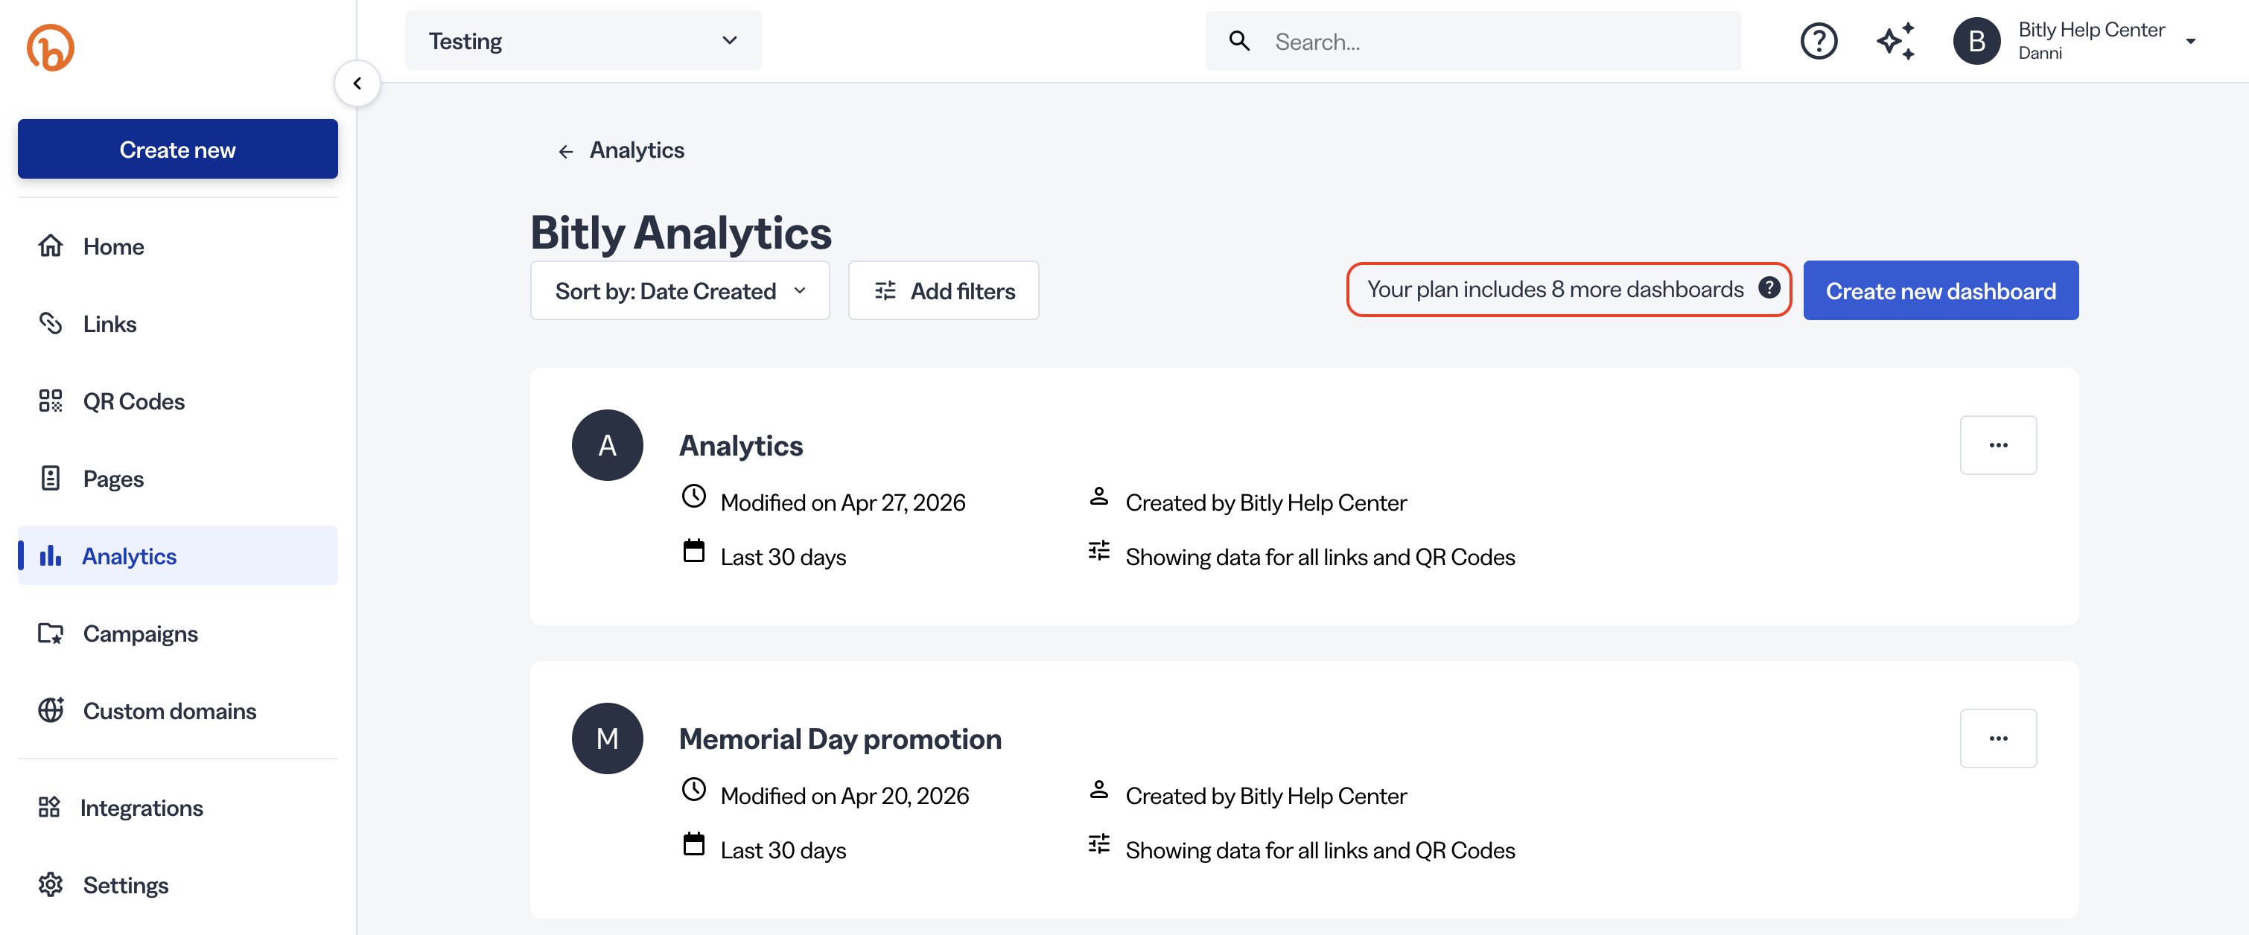This screenshot has width=2249, height=935.
Task: Click 'Your plan includes 8 more dashboards' text
Action: point(1555,289)
